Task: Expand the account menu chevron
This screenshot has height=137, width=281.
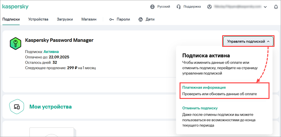Action: tap(265, 7)
